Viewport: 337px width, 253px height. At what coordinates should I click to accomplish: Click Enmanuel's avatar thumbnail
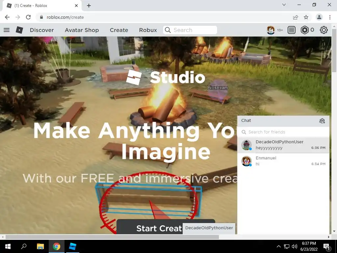pos(246,161)
